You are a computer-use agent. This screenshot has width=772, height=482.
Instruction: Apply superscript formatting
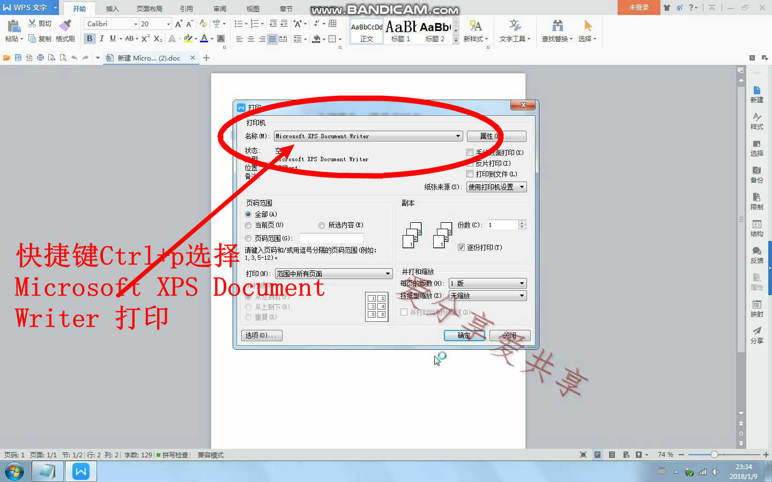pyautogui.click(x=145, y=39)
